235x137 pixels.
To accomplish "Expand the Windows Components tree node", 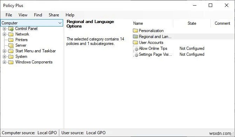I will tap(4, 62).
